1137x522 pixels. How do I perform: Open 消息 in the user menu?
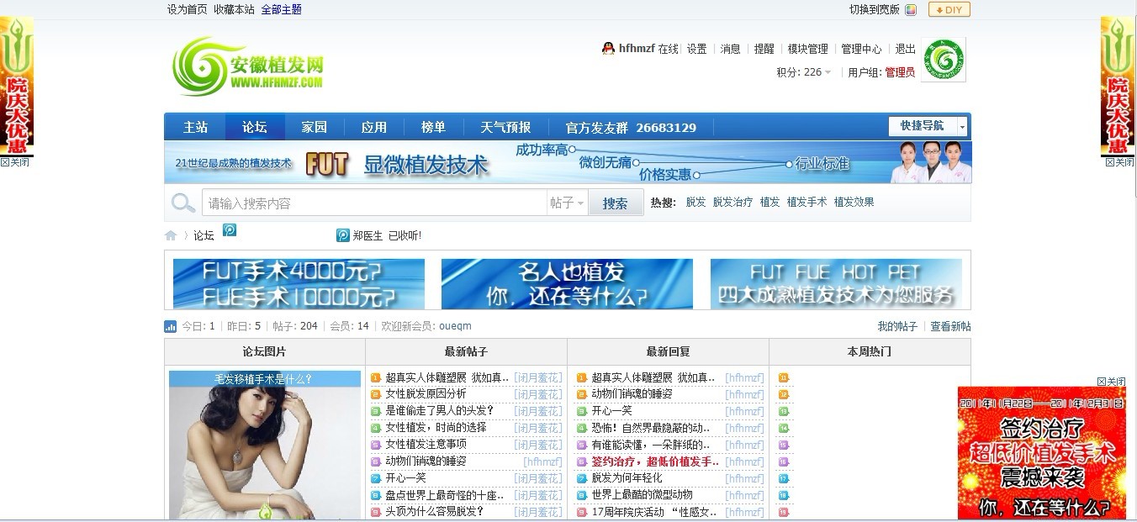[731, 49]
